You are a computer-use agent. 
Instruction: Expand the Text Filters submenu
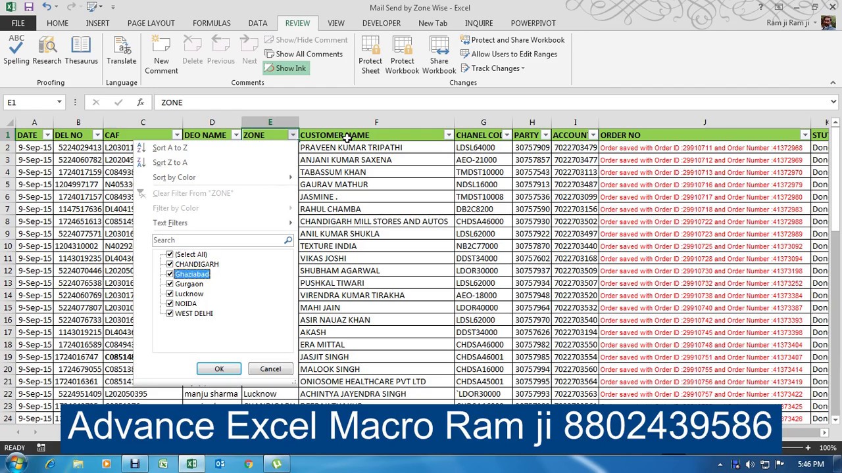tap(214, 223)
